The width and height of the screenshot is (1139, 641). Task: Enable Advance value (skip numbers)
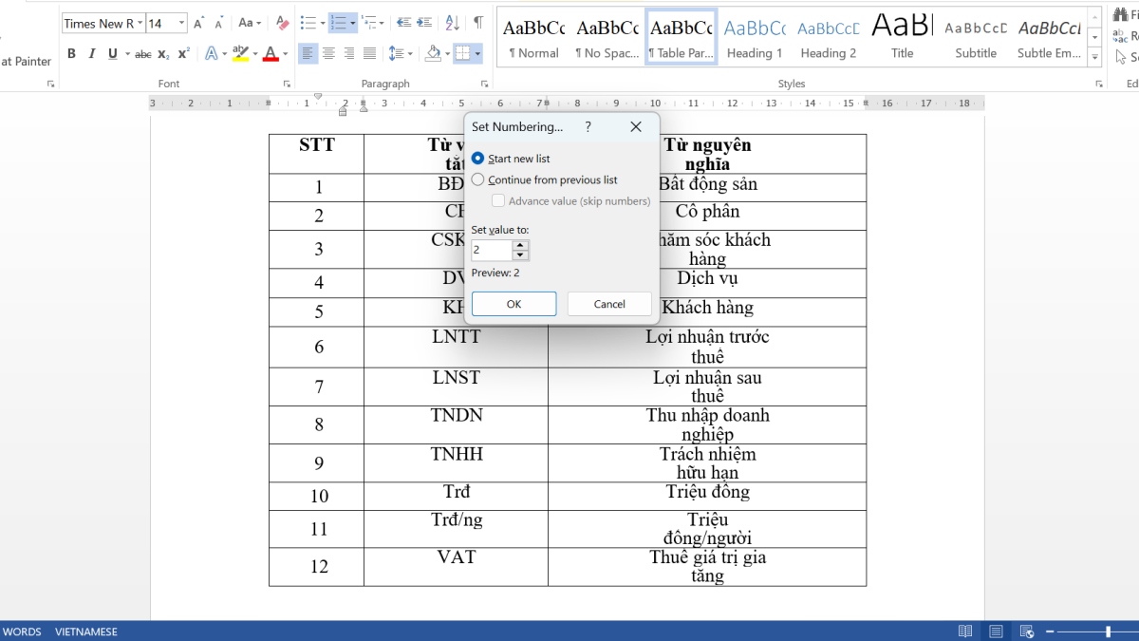click(498, 200)
